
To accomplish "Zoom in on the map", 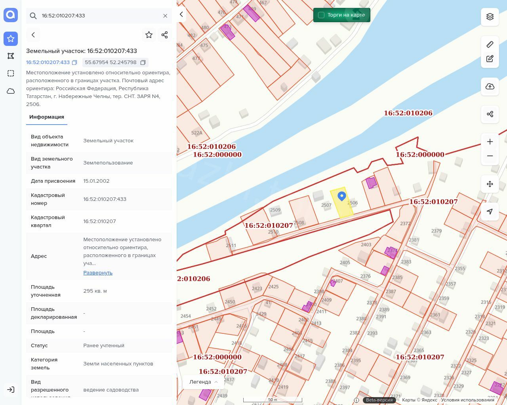I will (490, 142).
